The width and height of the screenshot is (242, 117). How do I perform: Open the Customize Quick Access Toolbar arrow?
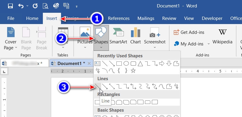[x=76, y=7]
